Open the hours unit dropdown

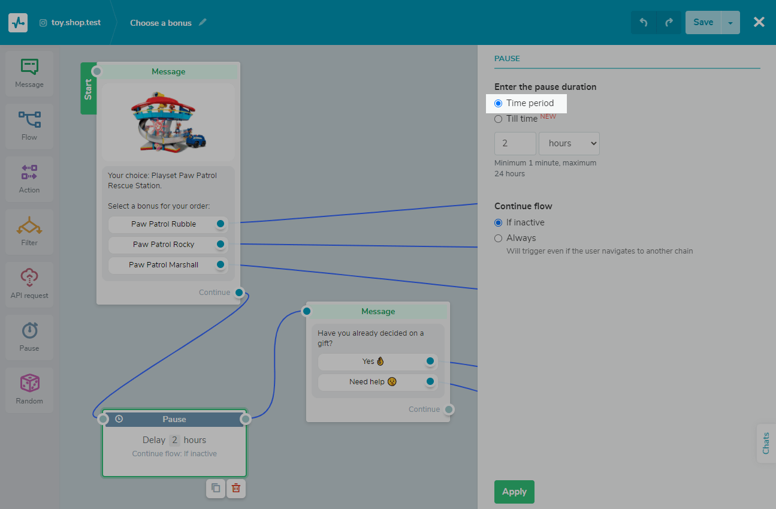[569, 143]
